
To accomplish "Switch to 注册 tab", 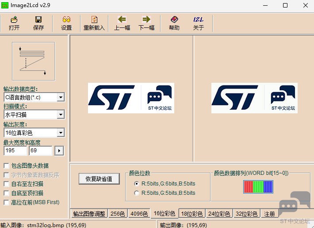I will [269, 214].
